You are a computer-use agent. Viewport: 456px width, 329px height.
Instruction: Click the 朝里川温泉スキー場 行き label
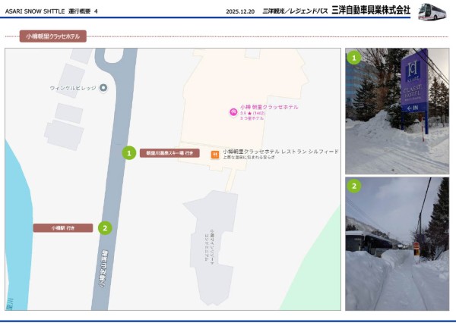point(169,153)
